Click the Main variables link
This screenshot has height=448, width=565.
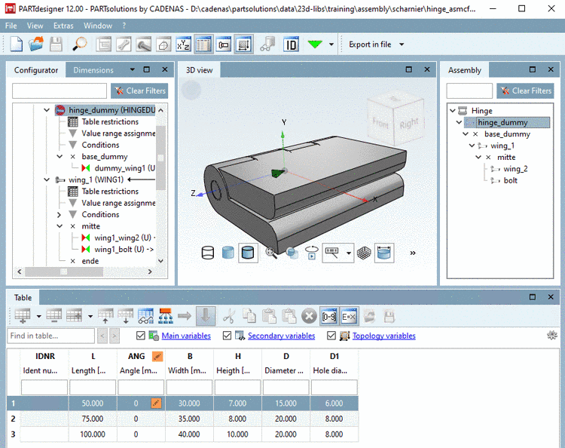coord(186,336)
